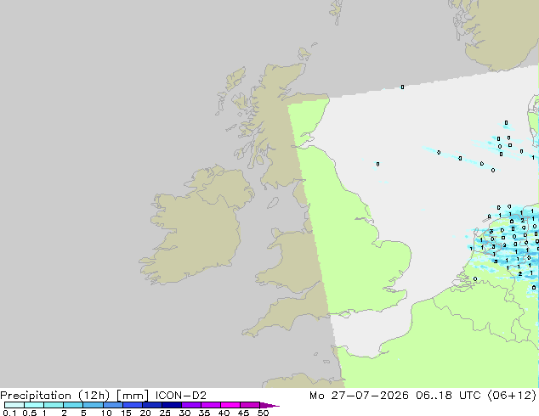
Task: Select the 35–40 mm violet legend band
Action: point(211,405)
